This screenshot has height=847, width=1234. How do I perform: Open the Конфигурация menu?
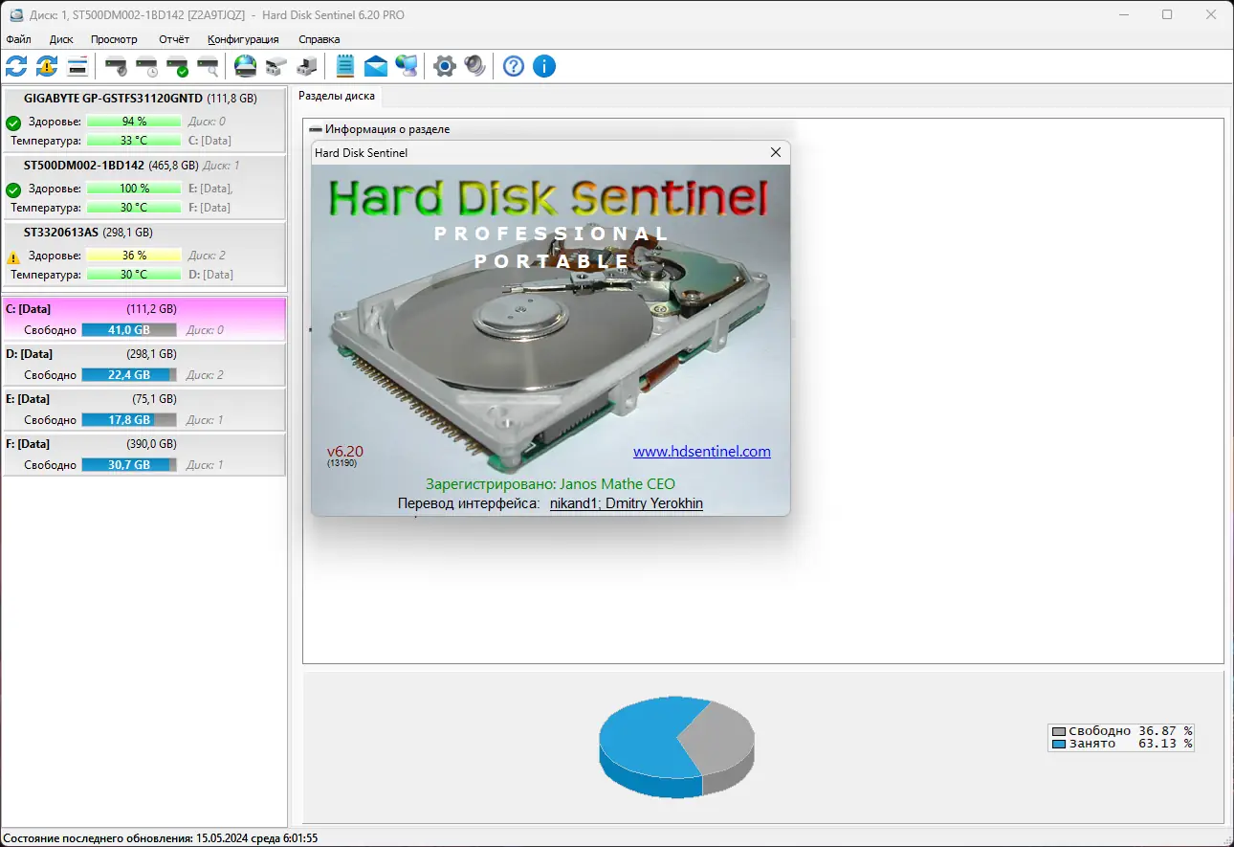click(243, 39)
